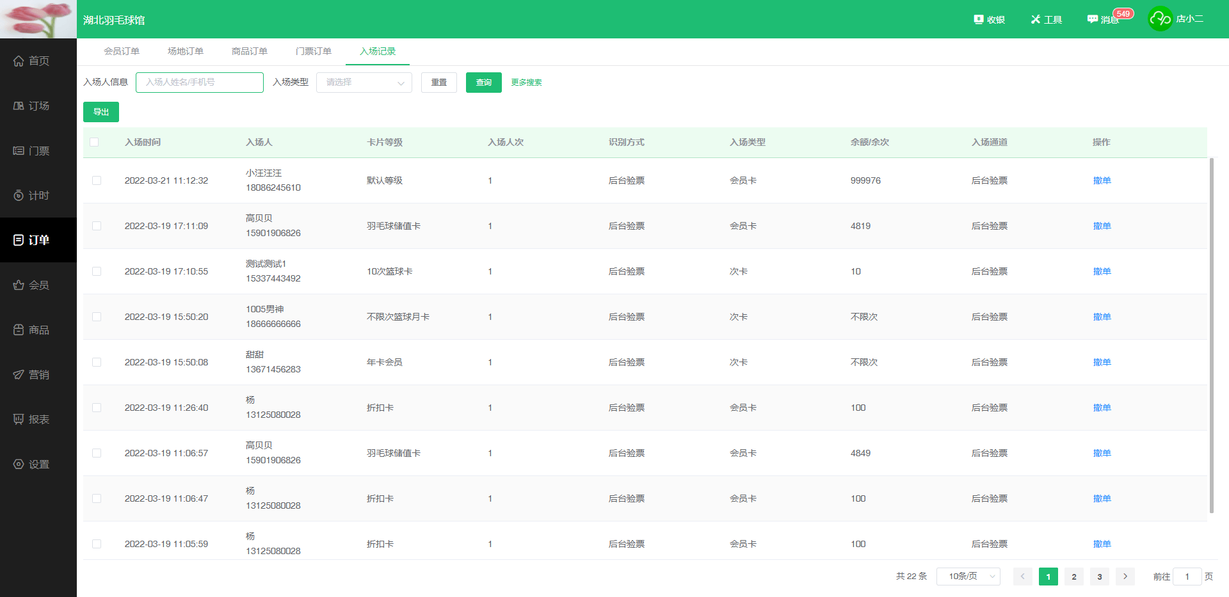Check the row for 小汪汪 entry
Image resolution: width=1229 pixels, height=597 pixels.
point(97,180)
